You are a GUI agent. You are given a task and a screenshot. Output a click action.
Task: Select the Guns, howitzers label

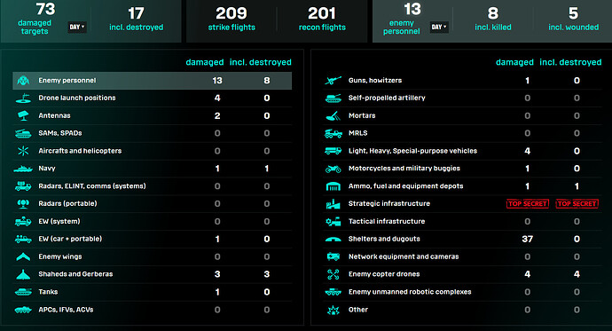[x=375, y=81]
